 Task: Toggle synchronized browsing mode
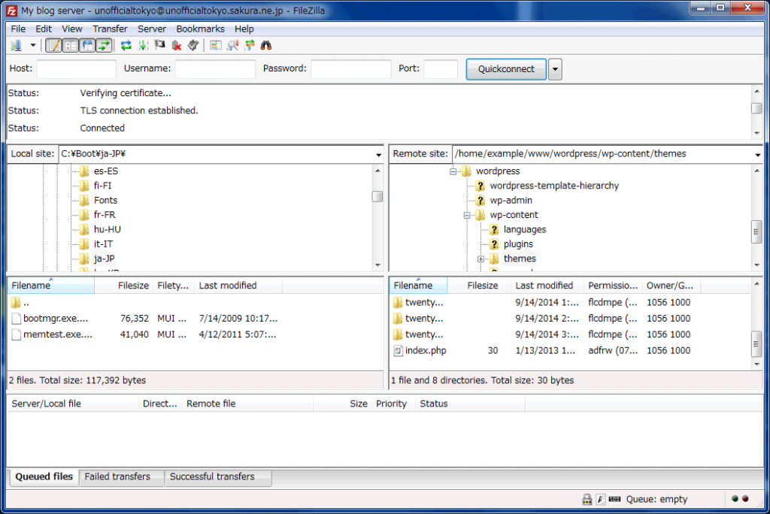pos(250,45)
